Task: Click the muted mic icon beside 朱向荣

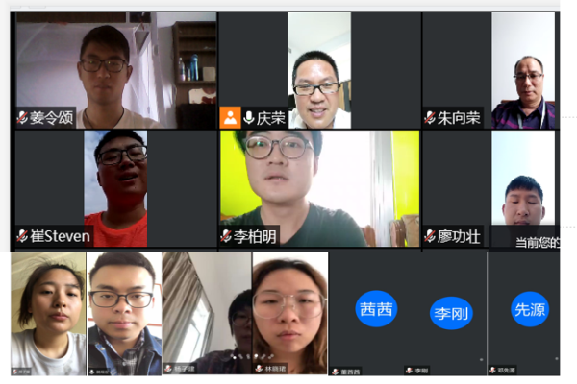Action: [430, 117]
